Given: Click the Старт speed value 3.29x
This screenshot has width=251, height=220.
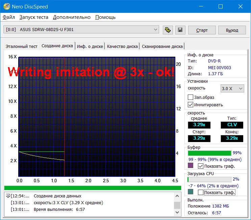Looking at the screenshot, I should pos(199,138).
